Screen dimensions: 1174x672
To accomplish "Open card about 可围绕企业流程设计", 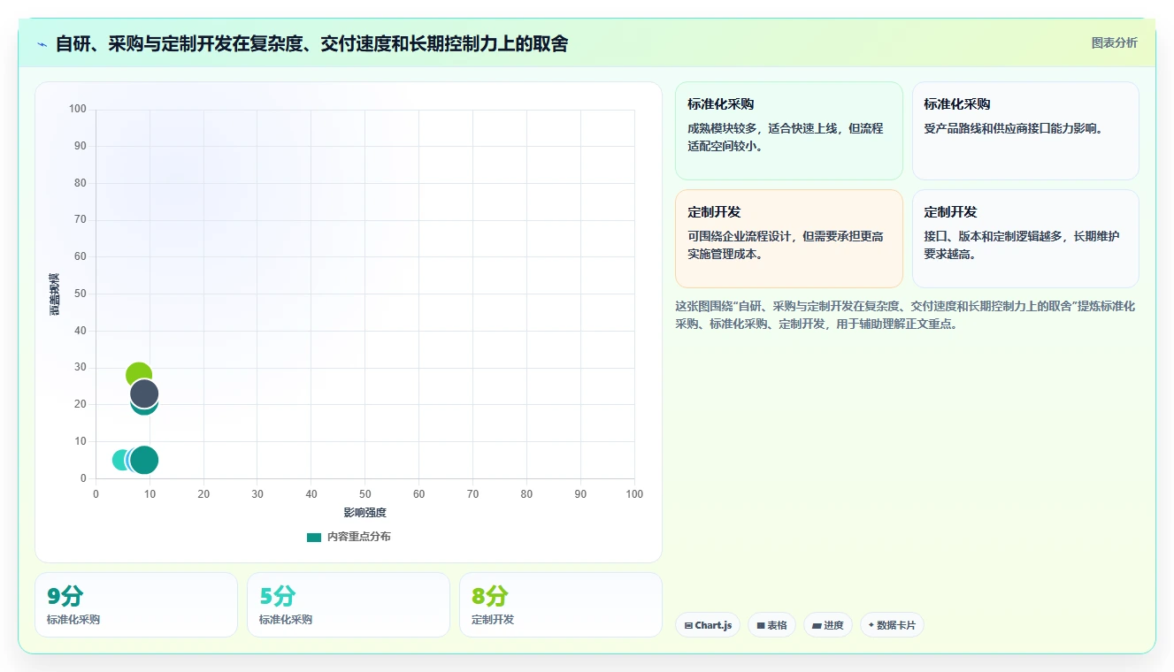I will [x=789, y=239].
